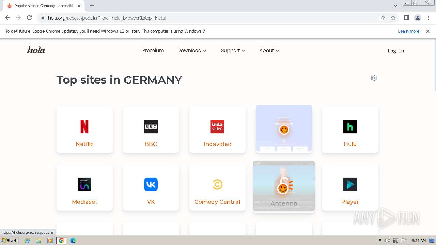The image size is (436, 245).
Task: Close the Popular sites in Germany tab
Action: (79, 6)
